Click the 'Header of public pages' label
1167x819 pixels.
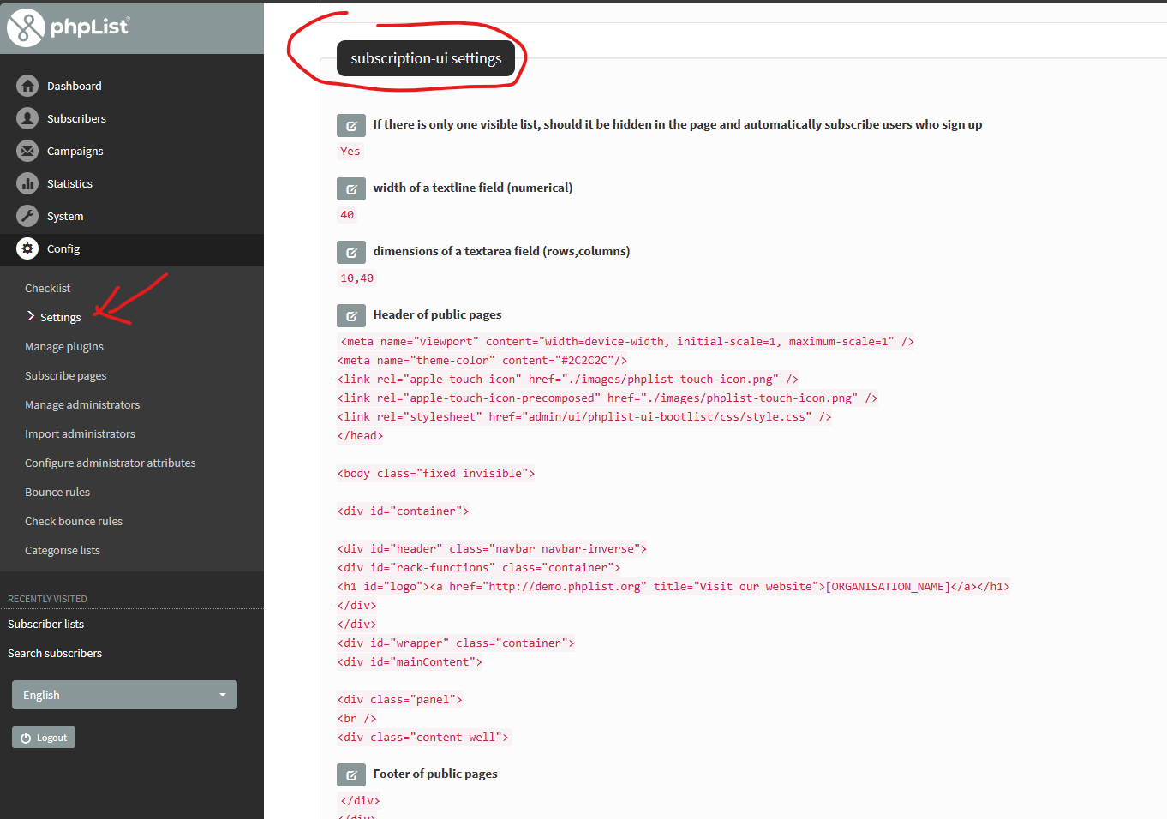click(437, 314)
